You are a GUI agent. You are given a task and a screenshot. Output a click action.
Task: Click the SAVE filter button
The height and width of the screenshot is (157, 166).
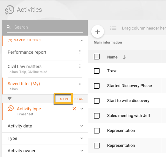tap(65, 99)
